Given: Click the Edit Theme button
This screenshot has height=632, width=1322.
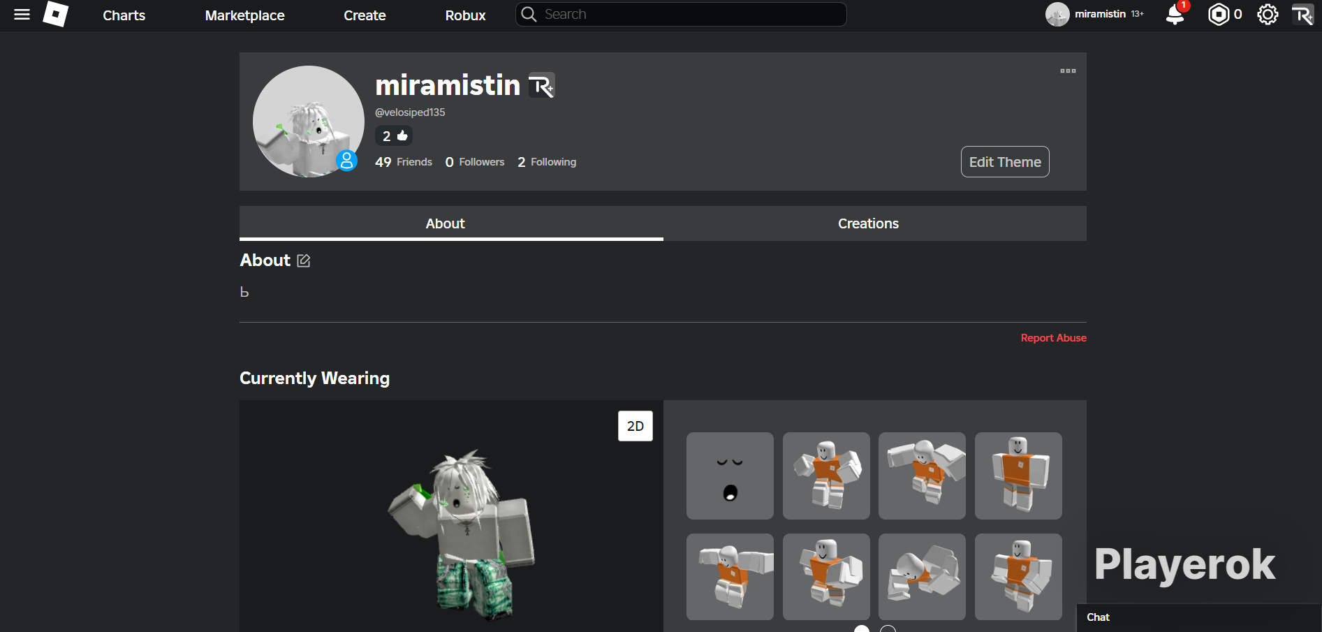Looking at the screenshot, I should pyautogui.click(x=1005, y=162).
